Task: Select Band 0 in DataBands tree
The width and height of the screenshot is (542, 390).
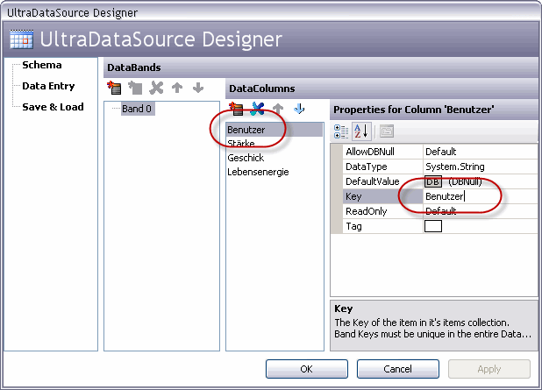Action: coord(138,110)
